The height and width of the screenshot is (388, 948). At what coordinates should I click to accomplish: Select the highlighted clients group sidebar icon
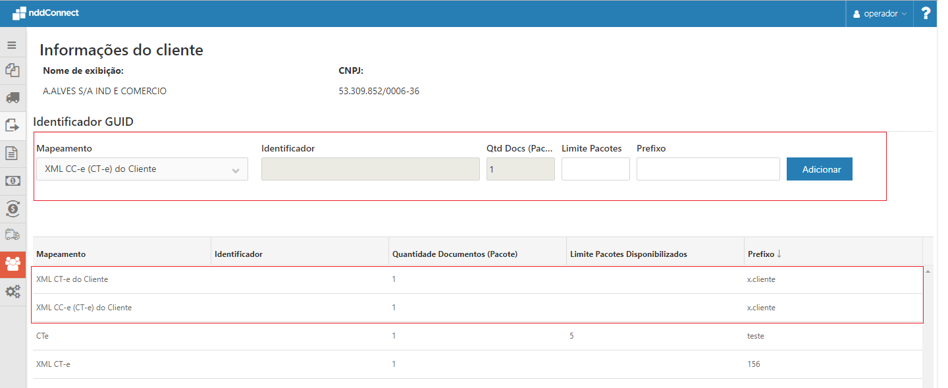pyautogui.click(x=13, y=263)
